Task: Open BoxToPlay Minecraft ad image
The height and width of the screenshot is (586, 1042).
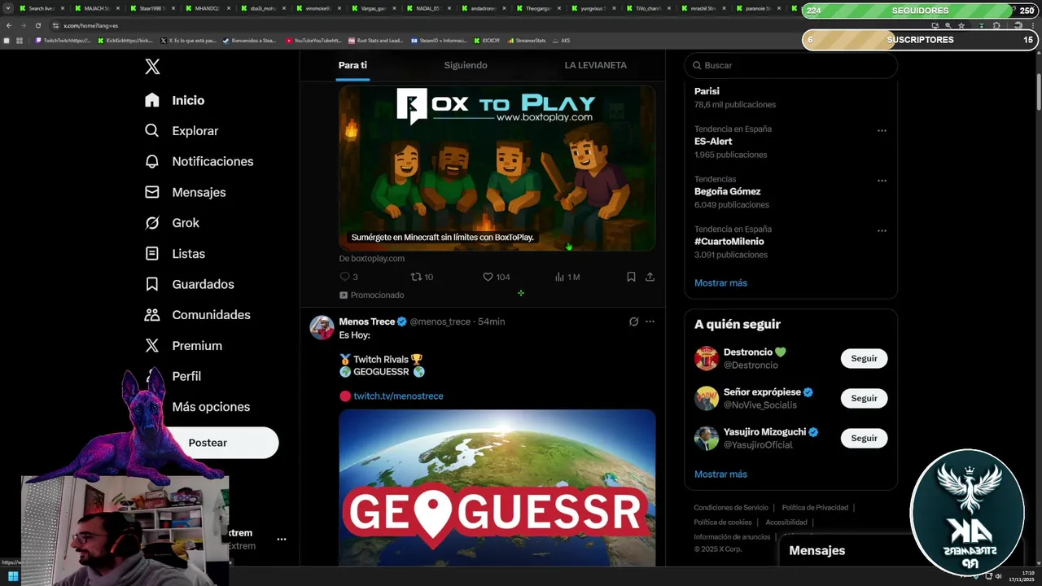Action: (497, 168)
